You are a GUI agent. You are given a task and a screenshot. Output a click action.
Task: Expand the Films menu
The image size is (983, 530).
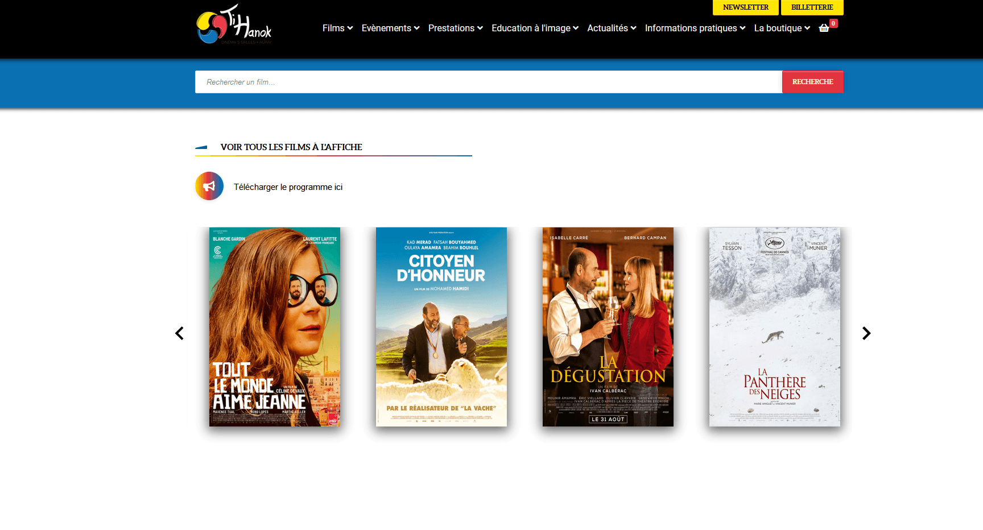coord(337,28)
